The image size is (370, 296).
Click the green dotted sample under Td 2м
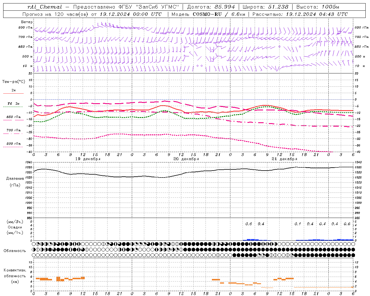[13, 107]
